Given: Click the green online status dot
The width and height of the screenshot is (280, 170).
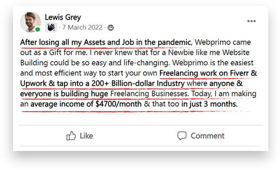Looking at the screenshot, I should pos(38,30).
